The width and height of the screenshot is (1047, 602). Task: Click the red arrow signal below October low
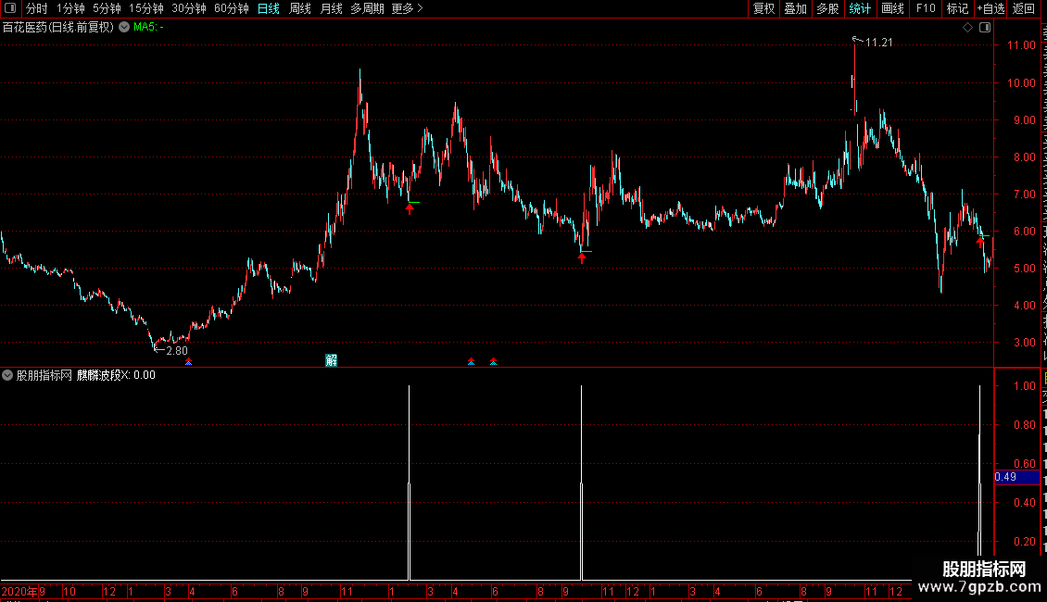pyautogui.click(x=582, y=258)
